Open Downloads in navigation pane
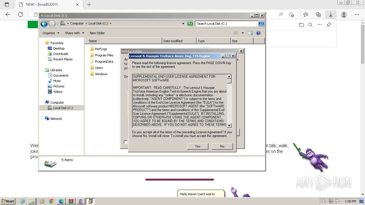365x205 pixels. tap(60, 54)
